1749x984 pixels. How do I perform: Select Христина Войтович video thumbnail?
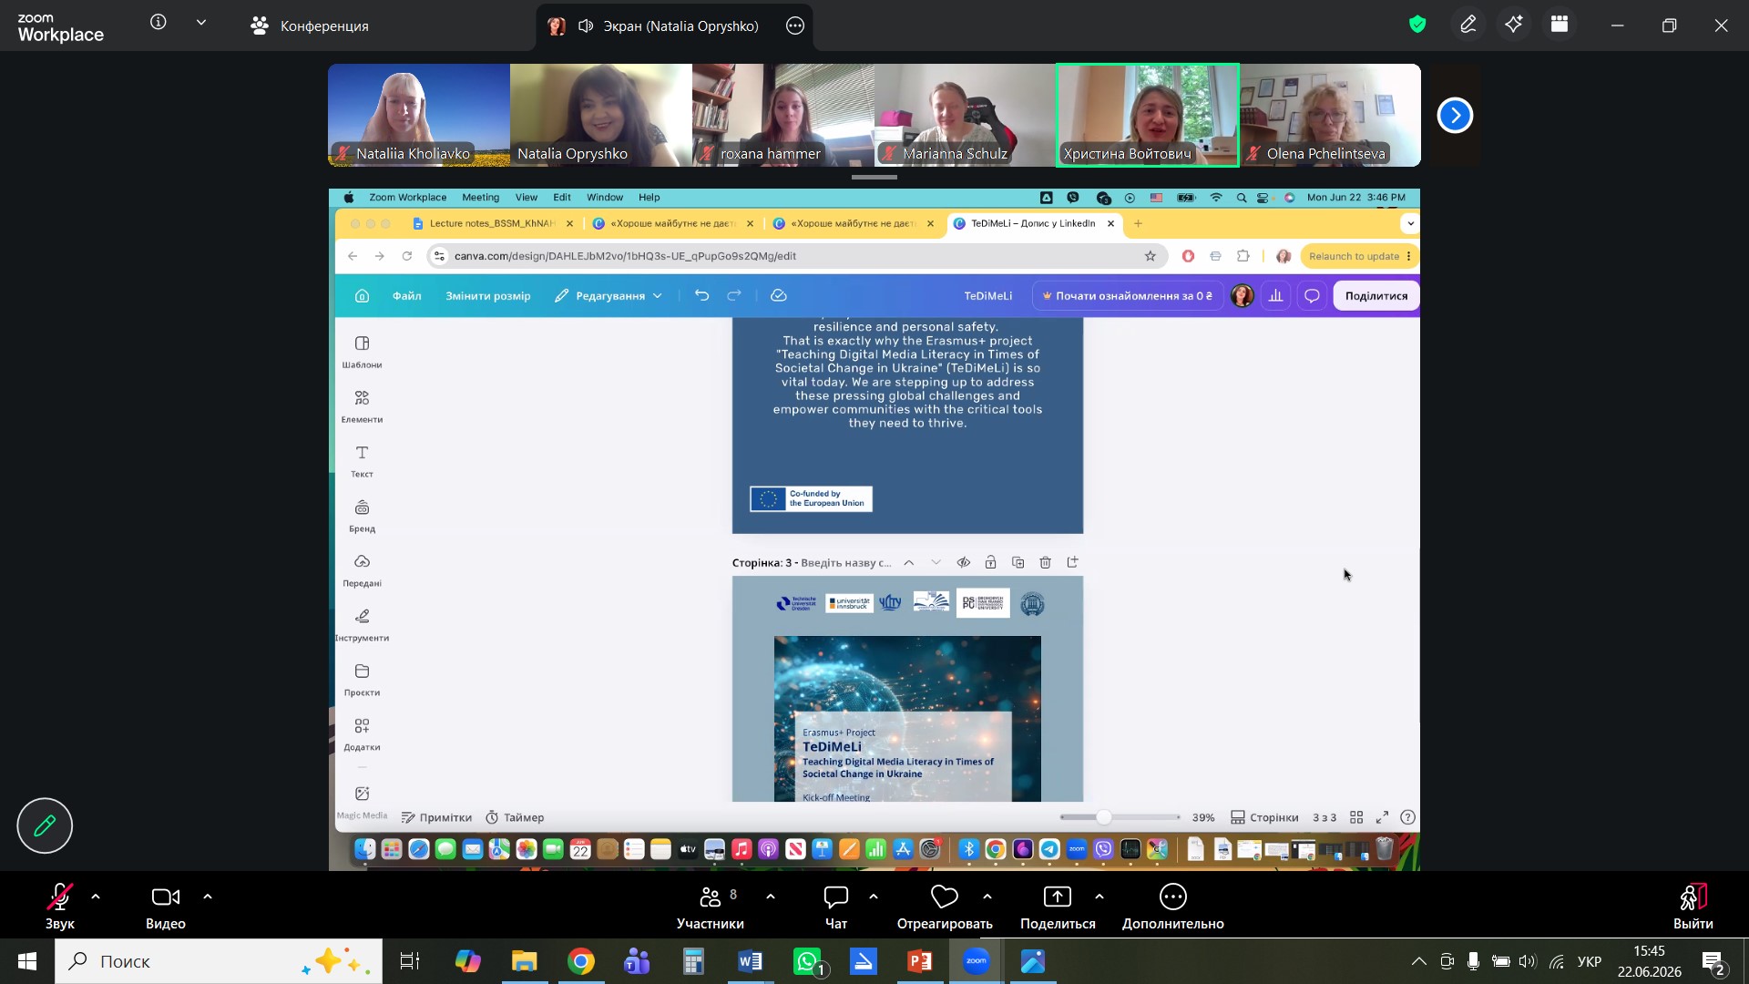(x=1148, y=115)
